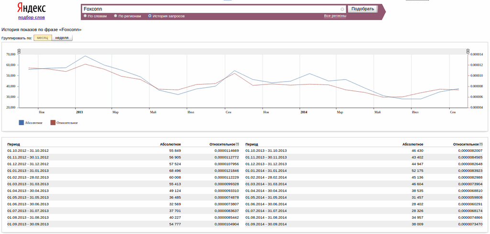Viewport: 490px width, 234px height.
Task: Click the 0.000014 label on right axis
Action: (x=477, y=54)
